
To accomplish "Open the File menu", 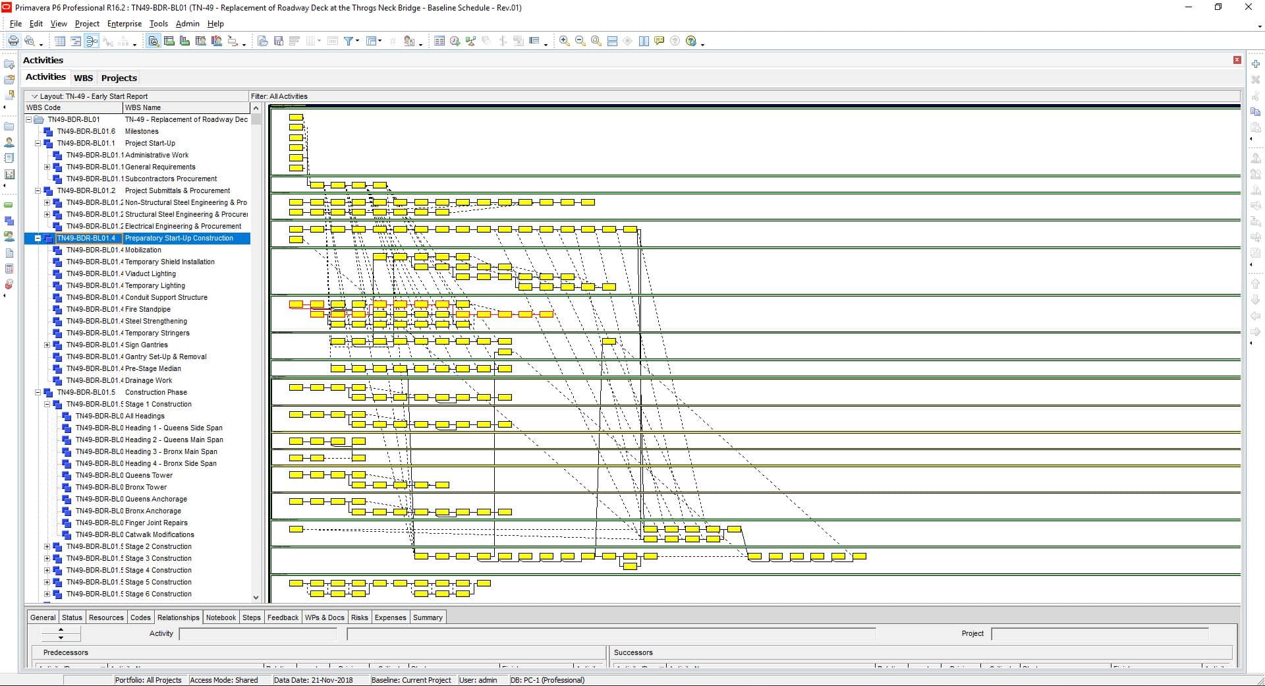I will point(16,23).
